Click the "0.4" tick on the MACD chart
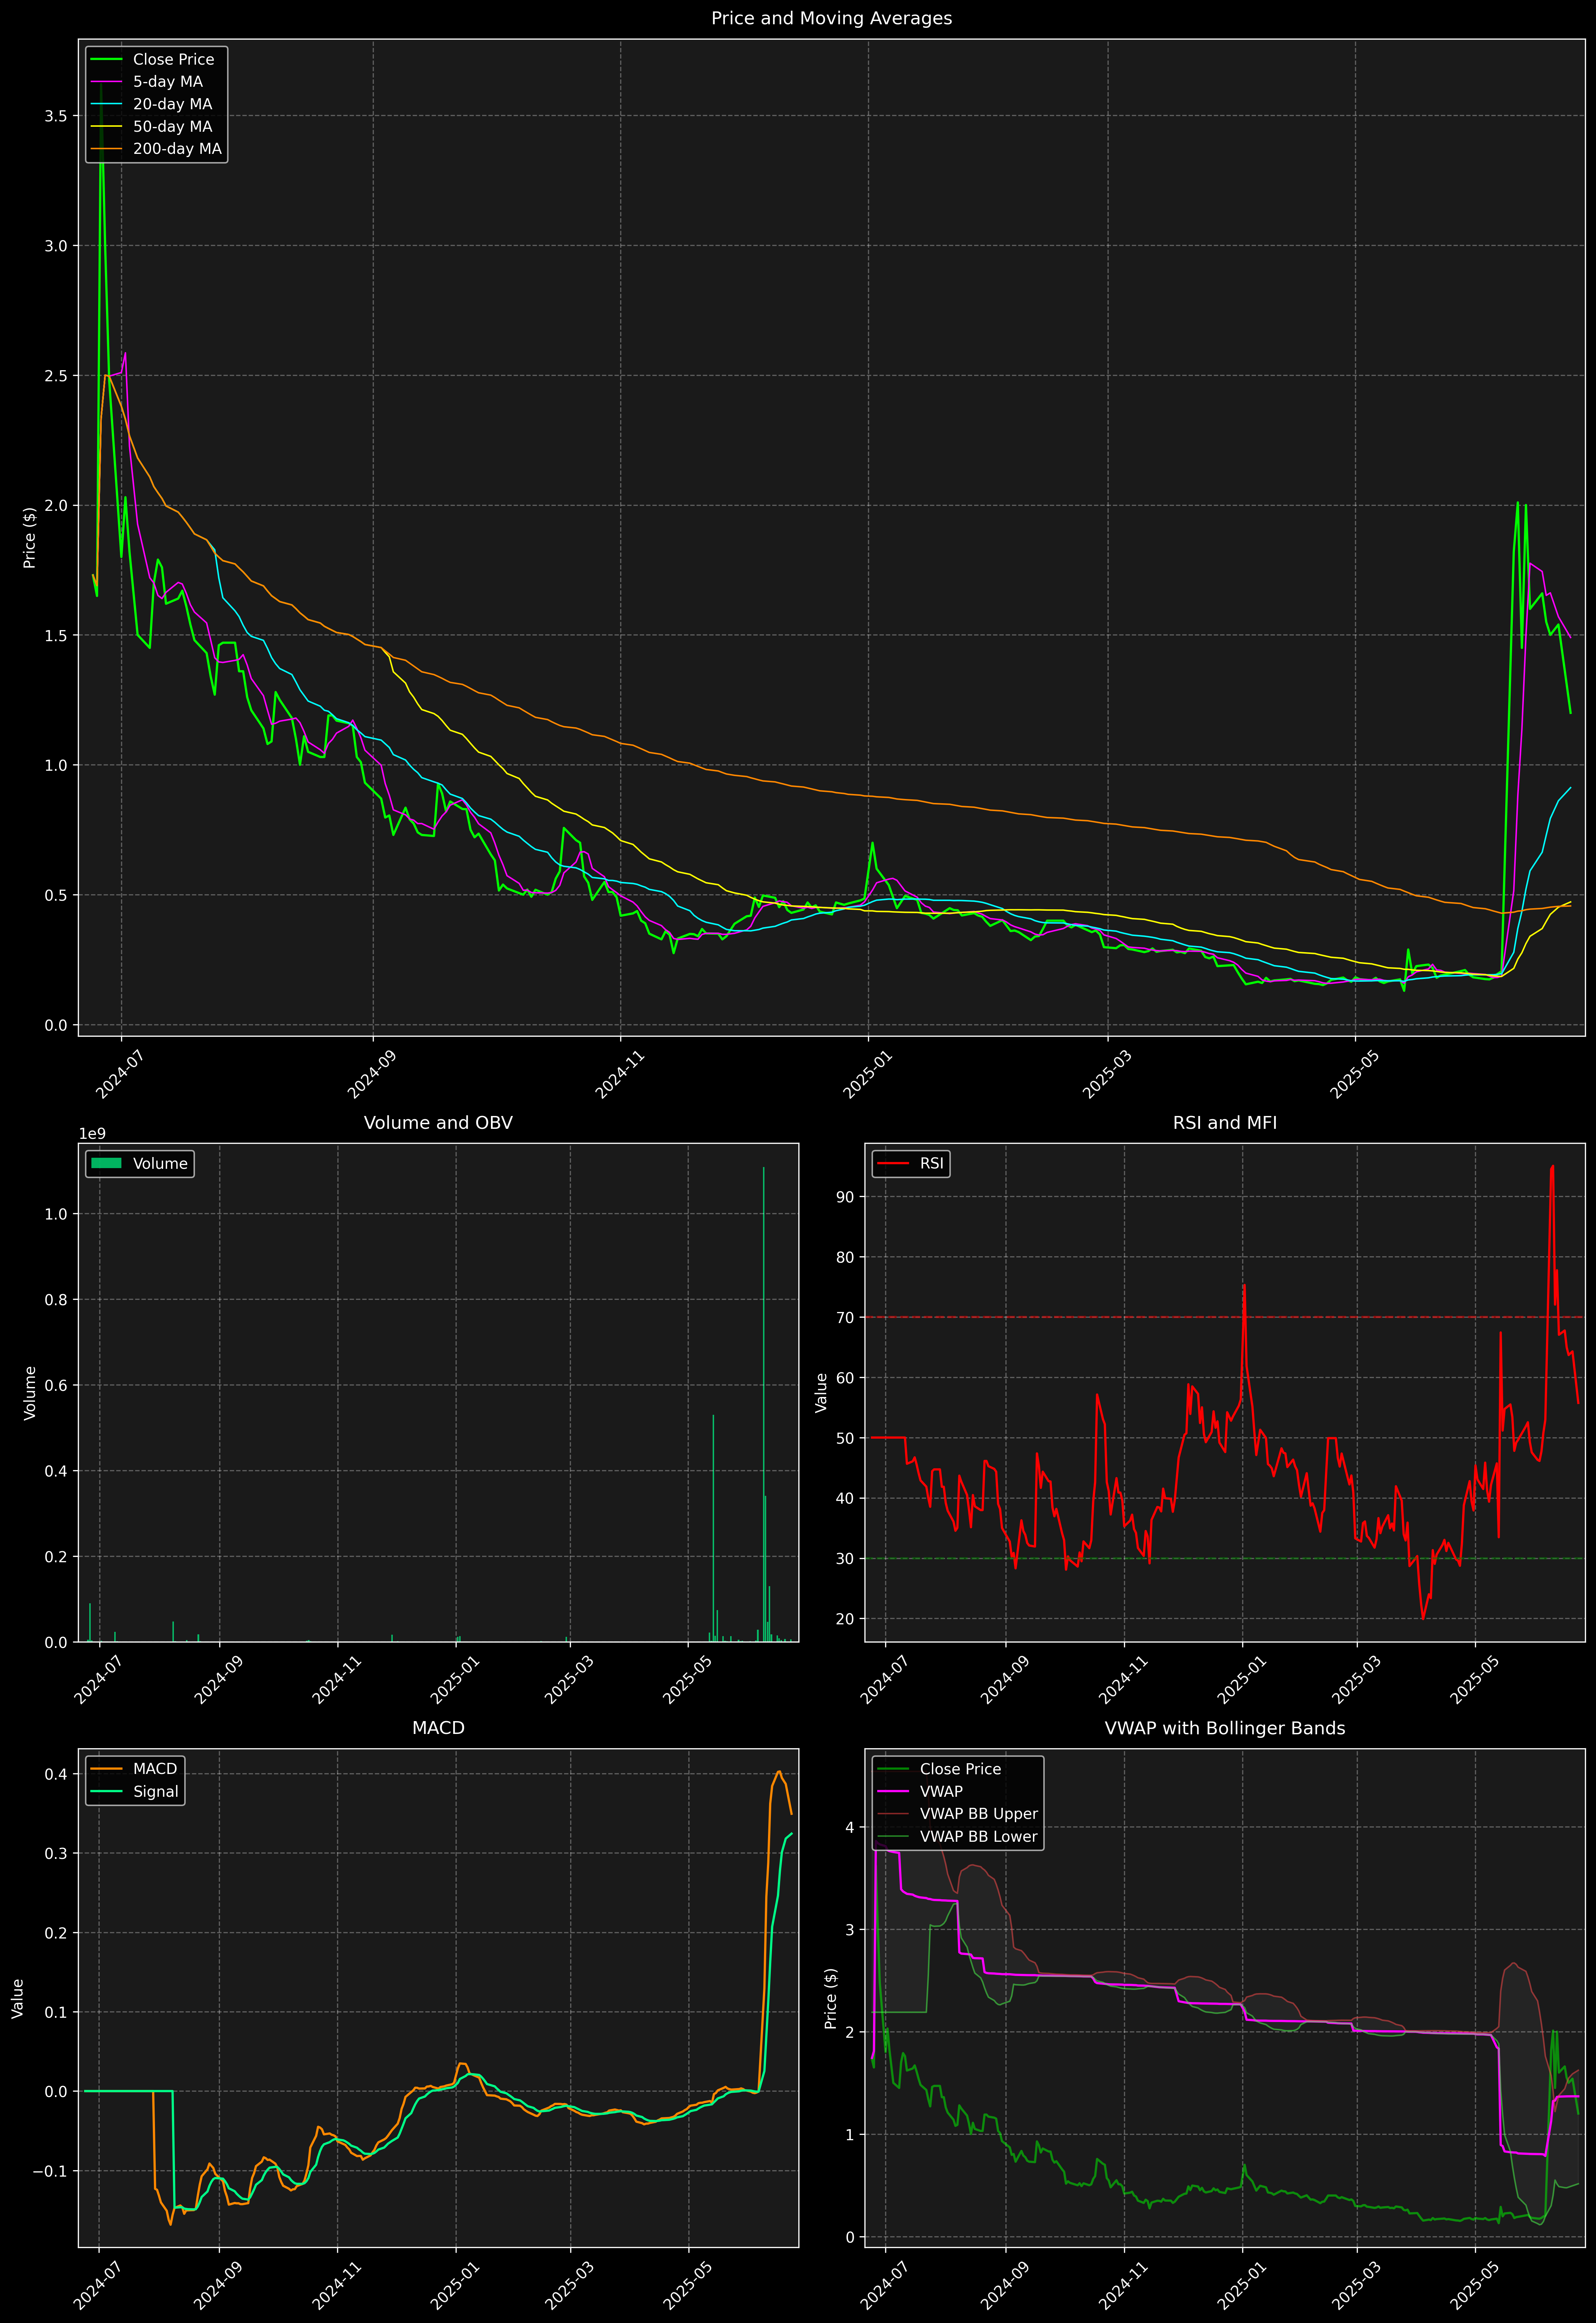The image size is (1596, 2323). (56, 1774)
